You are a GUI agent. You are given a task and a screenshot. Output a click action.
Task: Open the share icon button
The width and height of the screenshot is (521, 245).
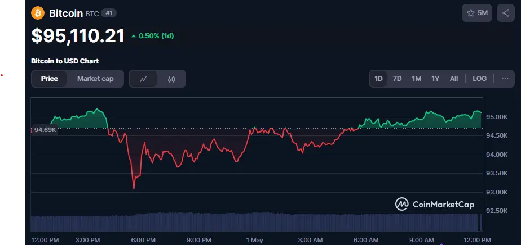pyautogui.click(x=505, y=13)
